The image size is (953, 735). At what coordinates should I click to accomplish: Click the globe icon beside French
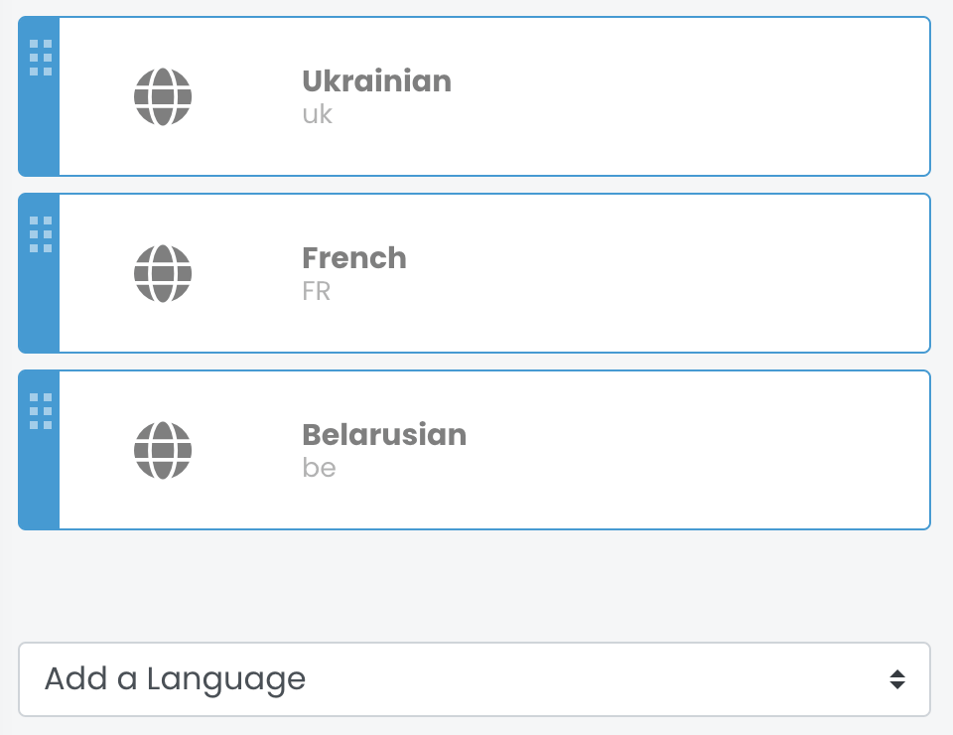163,274
